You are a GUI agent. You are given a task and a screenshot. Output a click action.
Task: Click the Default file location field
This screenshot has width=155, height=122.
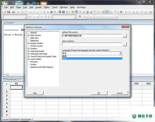click(x=92, y=36)
